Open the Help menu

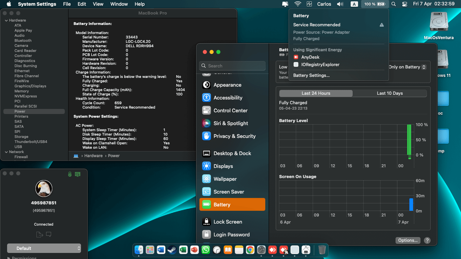click(140, 4)
